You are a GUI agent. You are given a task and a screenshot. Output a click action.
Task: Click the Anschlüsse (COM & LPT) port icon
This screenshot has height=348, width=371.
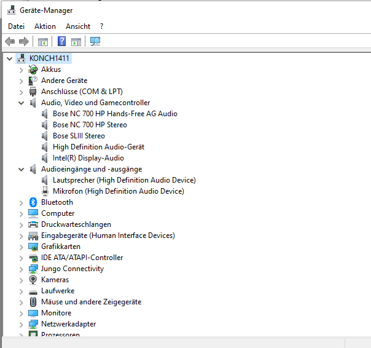click(33, 92)
